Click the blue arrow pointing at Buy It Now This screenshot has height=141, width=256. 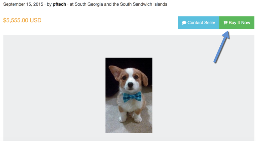[222, 47]
